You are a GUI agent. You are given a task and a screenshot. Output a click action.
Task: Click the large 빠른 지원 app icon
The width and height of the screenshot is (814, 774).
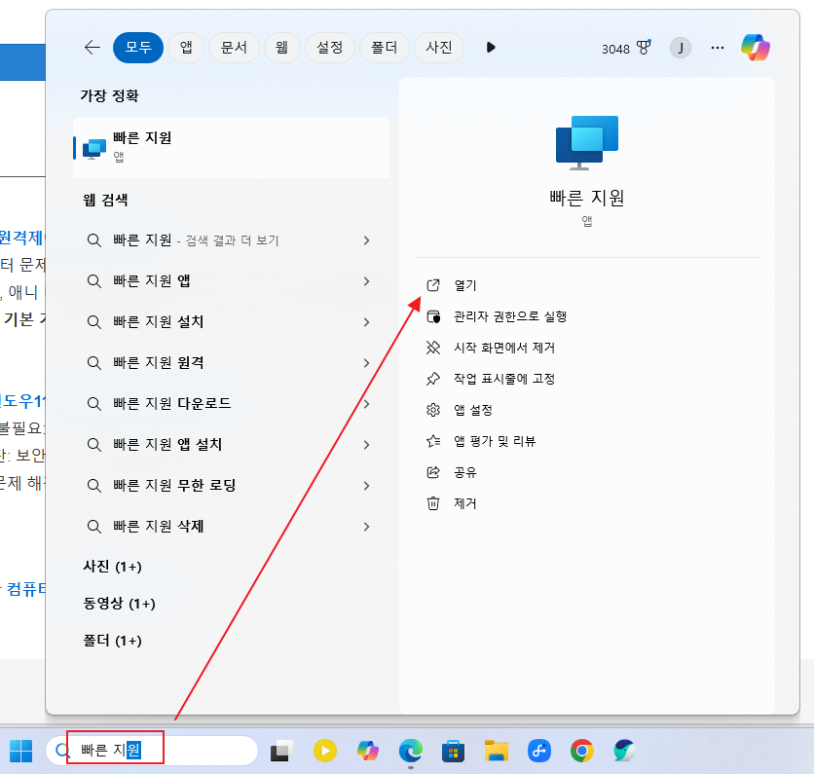coord(587,143)
